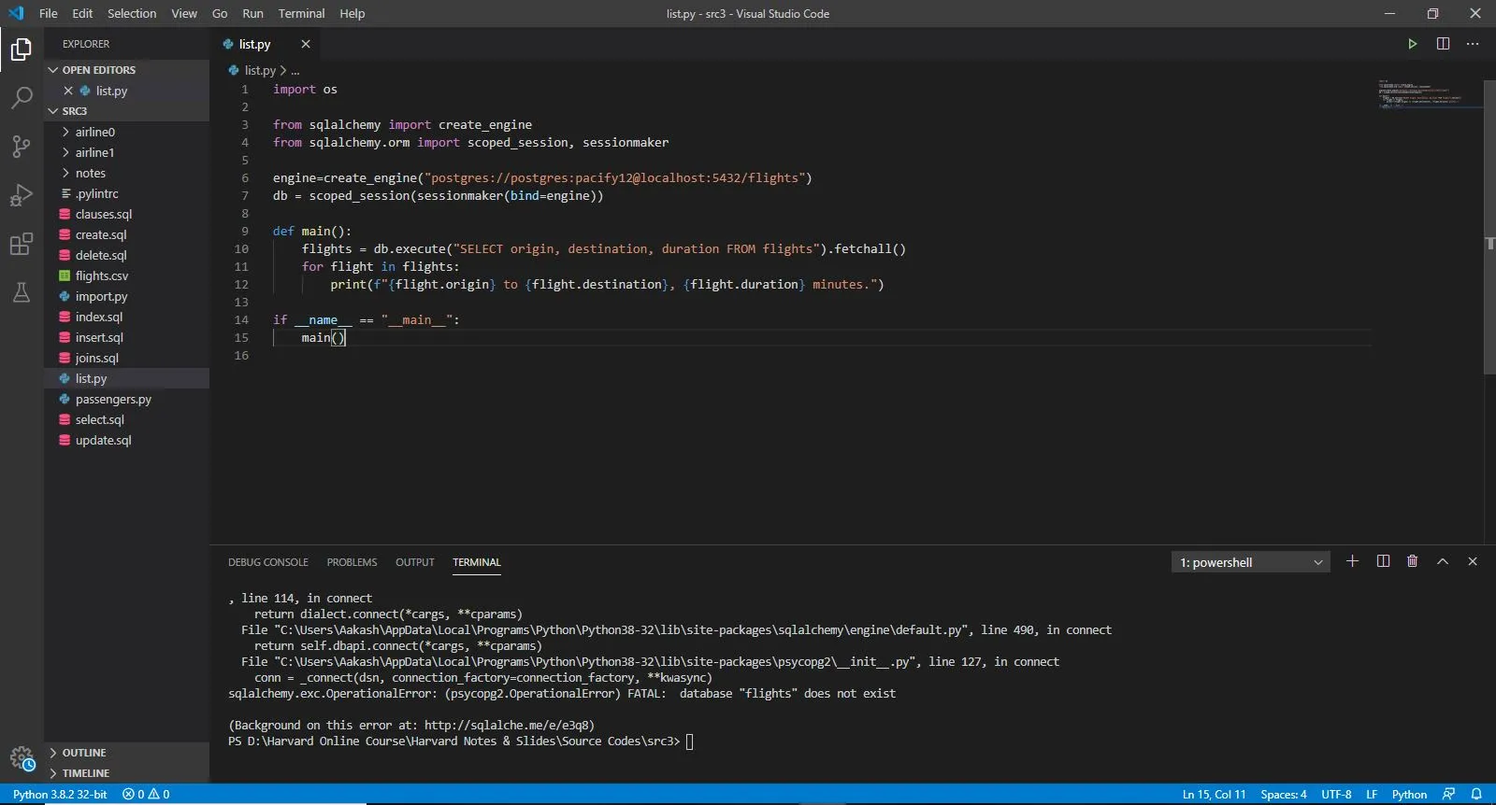The height and width of the screenshot is (805, 1496).
Task: Open the Search view in activity bar
Action: point(22,97)
